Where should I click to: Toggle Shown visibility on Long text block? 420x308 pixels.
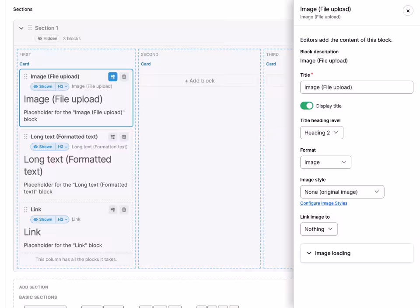tap(43, 147)
